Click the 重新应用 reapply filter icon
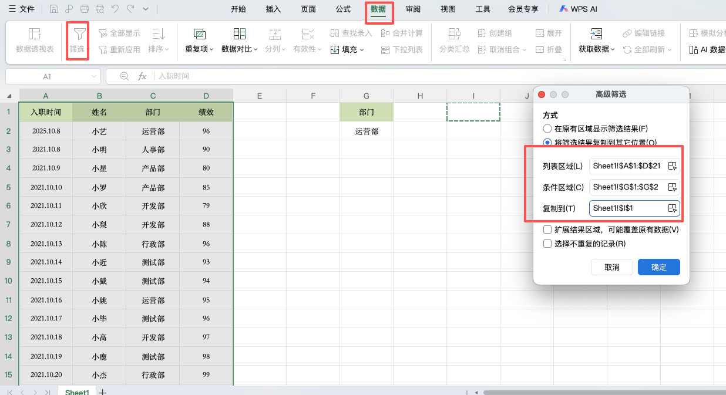 pos(103,49)
